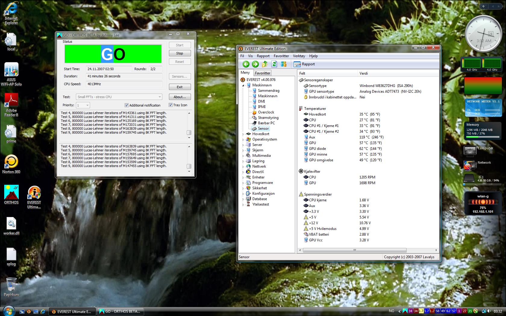Screen dimensions: 506x316
Task: Toggle the Additional notification checkbox
Action: pos(127,105)
